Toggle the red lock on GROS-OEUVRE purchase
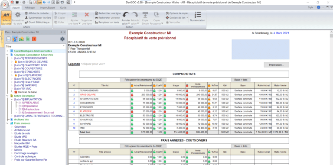 coord(132,94)
